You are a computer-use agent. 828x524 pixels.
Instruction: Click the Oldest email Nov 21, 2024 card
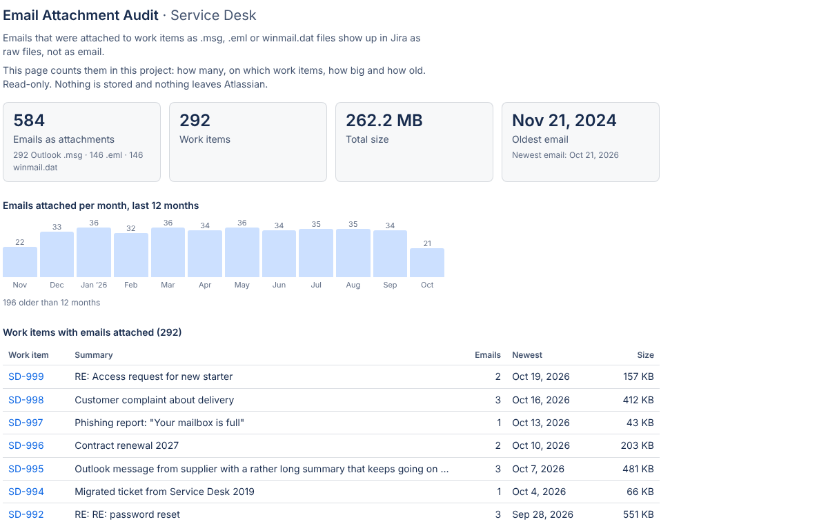580,142
